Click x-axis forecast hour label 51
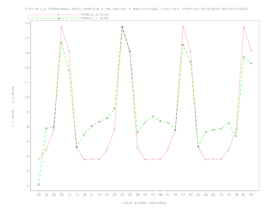Image resolution: width=274 pixels, height=212 pixels. pyautogui.click(x=168, y=195)
